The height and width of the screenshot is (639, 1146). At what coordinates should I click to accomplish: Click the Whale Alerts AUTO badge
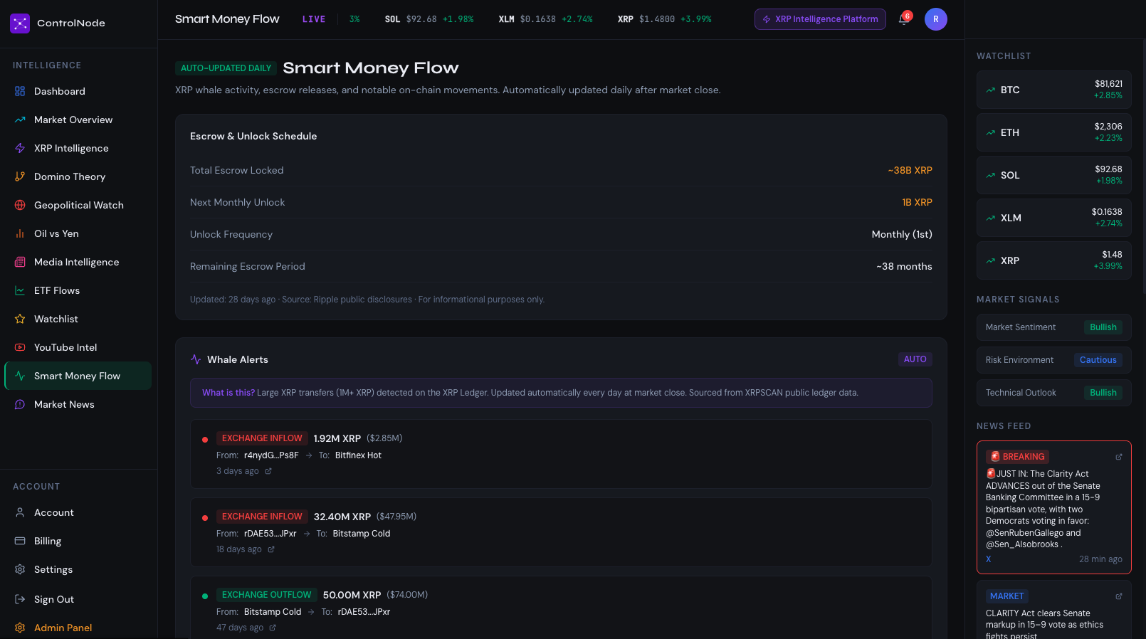pos(915,359)
